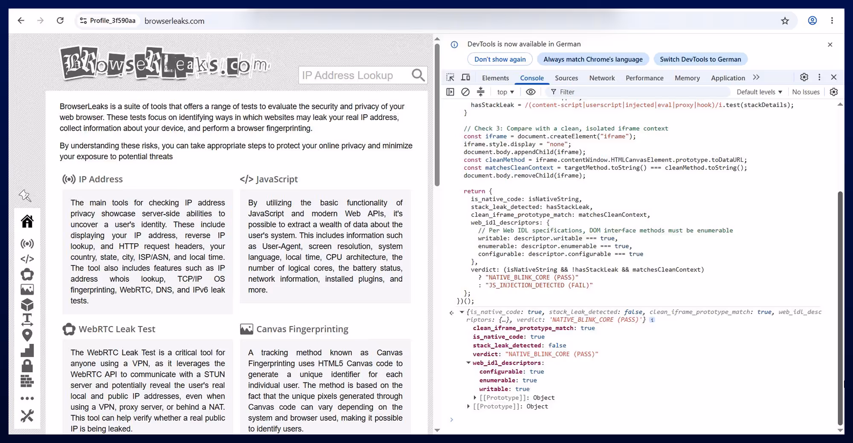Clear the console with the circle-slash icon
The image size is (853, 443).
click(465, 92)
